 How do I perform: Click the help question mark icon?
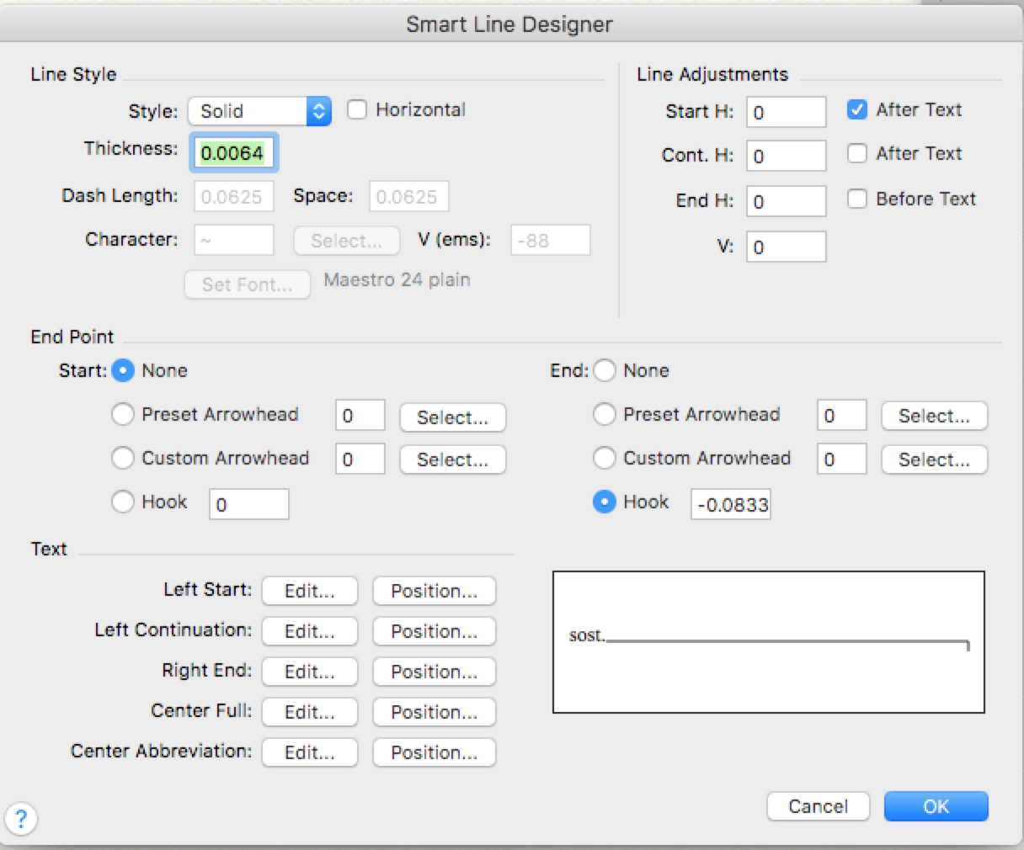(x=21, y=818)
